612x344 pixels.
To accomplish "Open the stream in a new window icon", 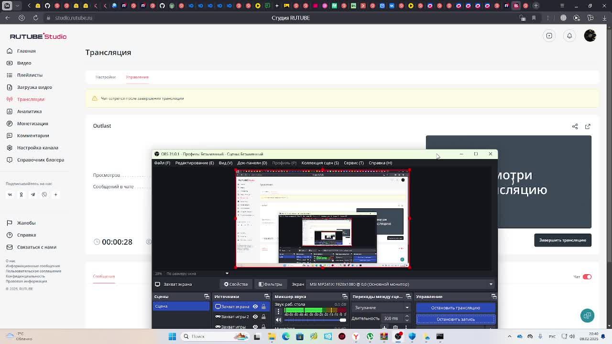I will (588, 127).
